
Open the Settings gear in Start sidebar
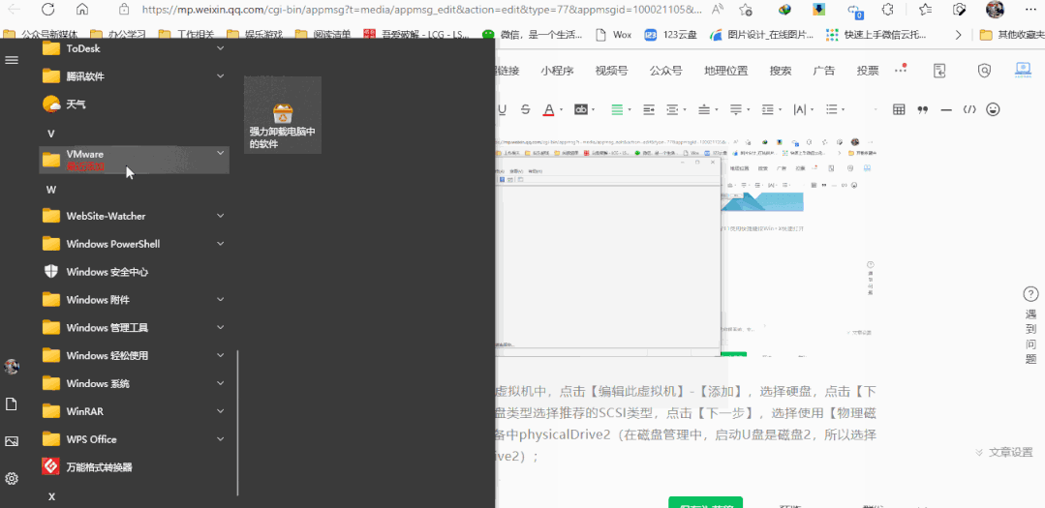(x=12, y=478)
